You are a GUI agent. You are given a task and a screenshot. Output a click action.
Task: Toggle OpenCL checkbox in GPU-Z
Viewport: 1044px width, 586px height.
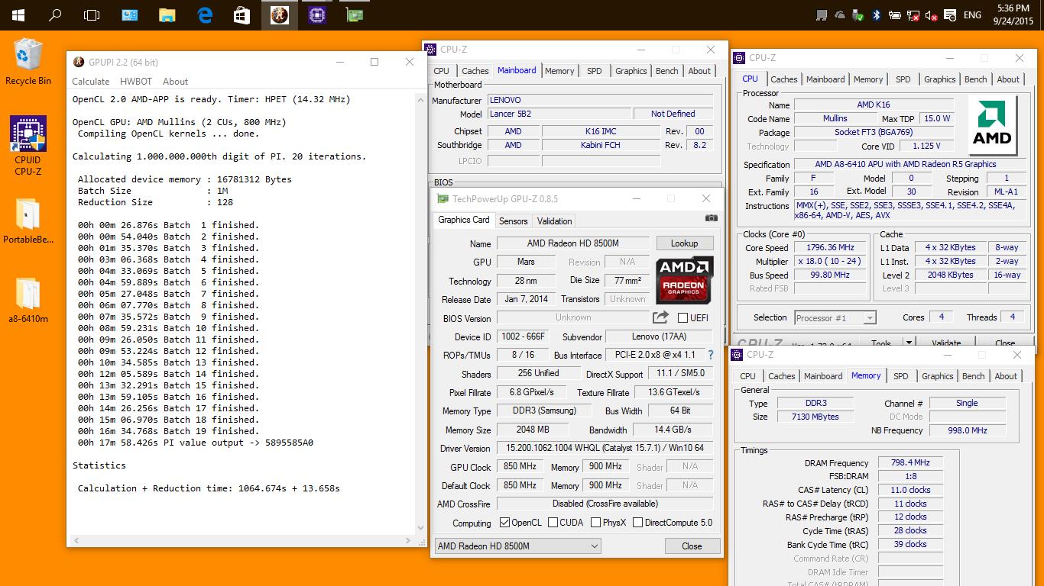pos(504,523)
